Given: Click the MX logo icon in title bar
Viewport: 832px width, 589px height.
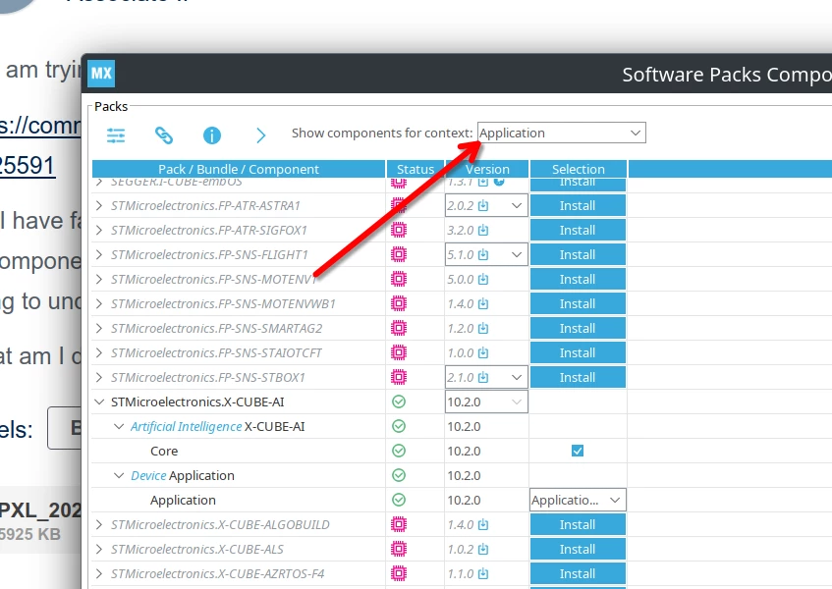Looking at the screenshot, I should coord(101,74).
